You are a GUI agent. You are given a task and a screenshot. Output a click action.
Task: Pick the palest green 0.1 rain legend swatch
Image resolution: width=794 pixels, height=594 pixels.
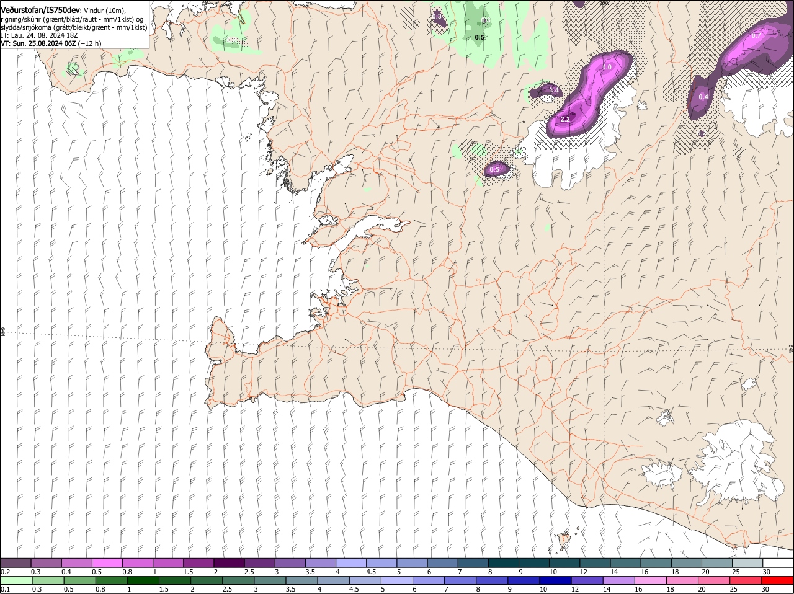[16, 581]
